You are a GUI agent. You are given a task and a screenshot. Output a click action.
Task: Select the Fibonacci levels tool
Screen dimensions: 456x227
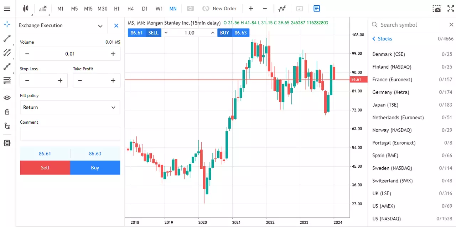(7, 81)
